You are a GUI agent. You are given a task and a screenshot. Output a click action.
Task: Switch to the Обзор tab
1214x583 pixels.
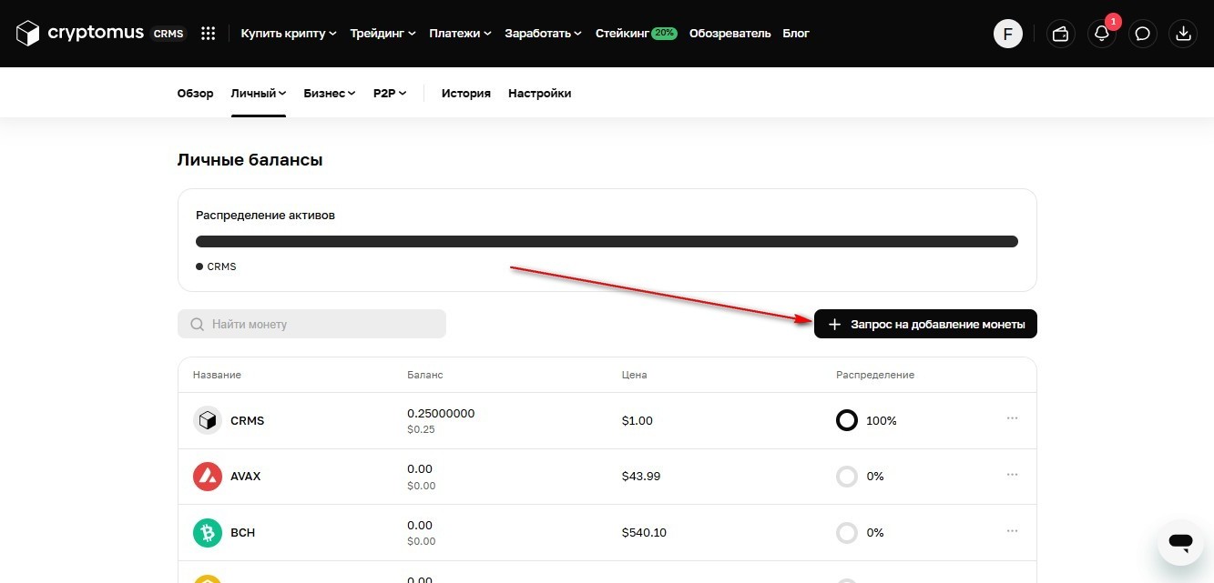coord(195,94)
